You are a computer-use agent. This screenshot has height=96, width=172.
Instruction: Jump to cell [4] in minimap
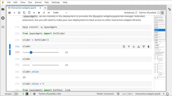pyautogui.click(x=160, y=30)
